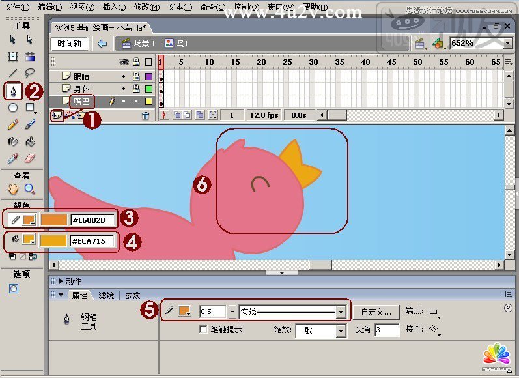
Task: Select the Hand tool
Action: (12, 190)
